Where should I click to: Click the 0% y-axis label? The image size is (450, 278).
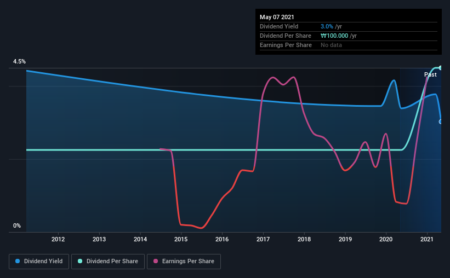[x=17, y=226]
